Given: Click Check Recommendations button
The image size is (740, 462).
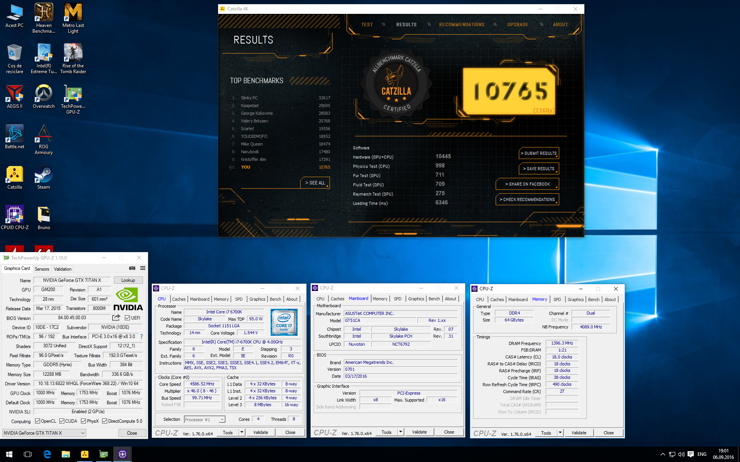Looking at the screenshot, I should 527,199.
